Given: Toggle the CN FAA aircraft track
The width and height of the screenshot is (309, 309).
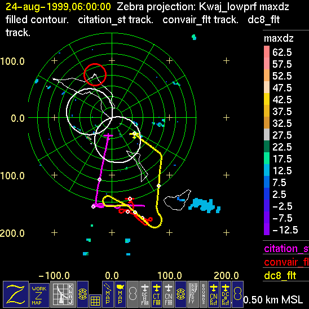Looking at the screenshot, I should [x=169, y=294].
